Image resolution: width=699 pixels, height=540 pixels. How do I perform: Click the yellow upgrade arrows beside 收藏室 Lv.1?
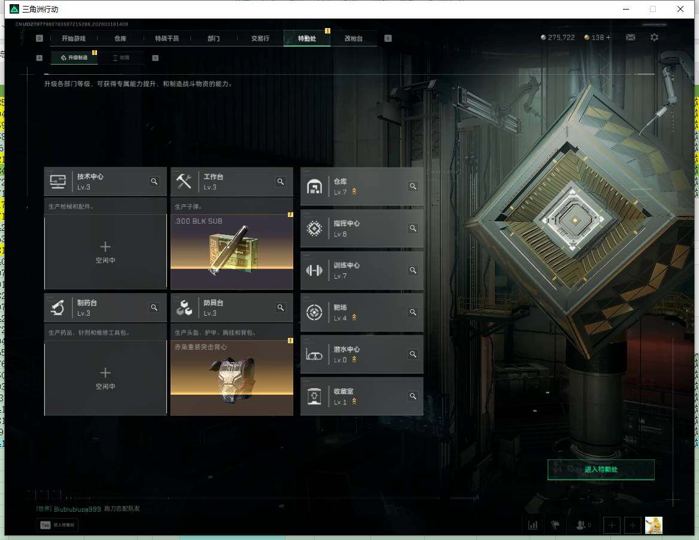pyautogui.click(x=354, y=401)
